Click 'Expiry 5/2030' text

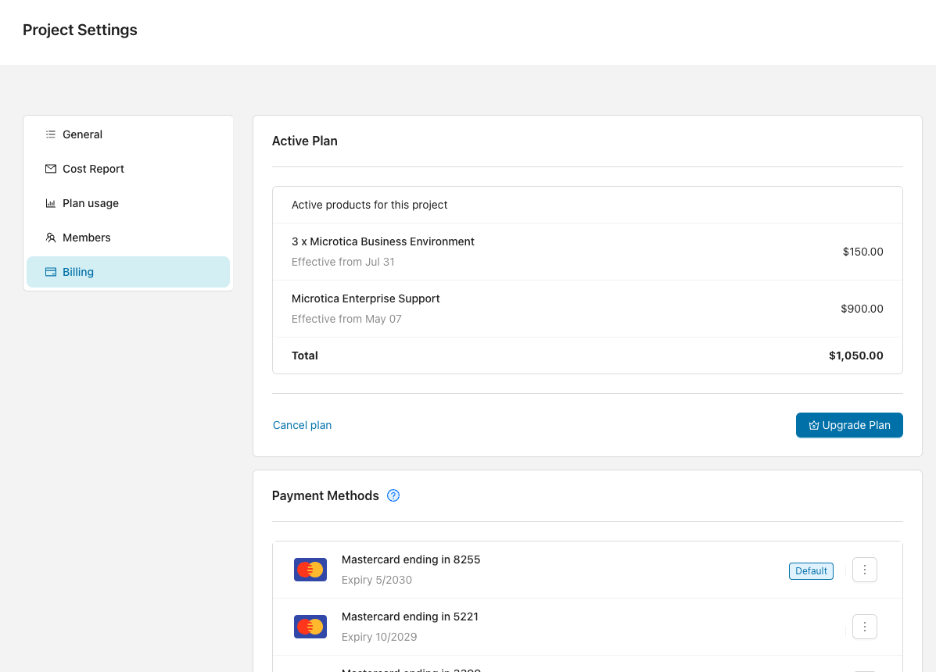(x=377, y=580)
